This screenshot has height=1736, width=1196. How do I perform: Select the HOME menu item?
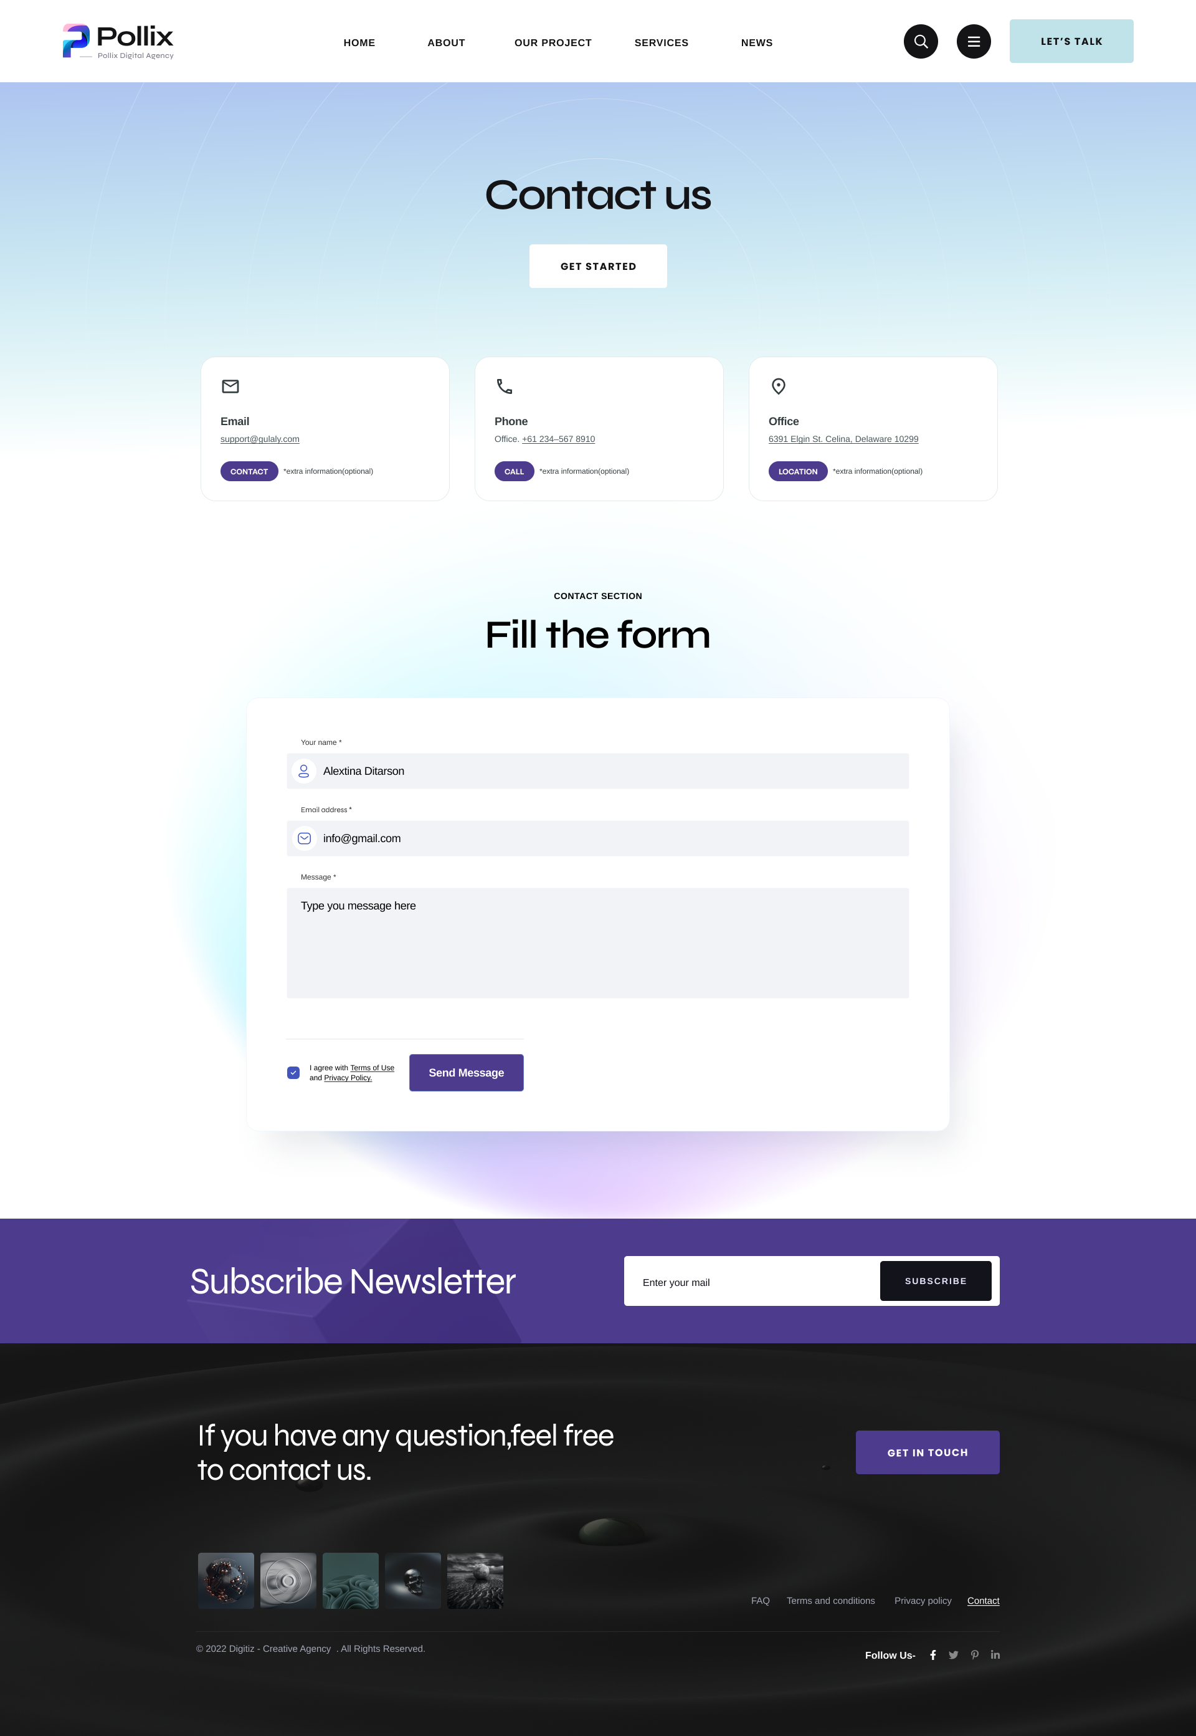pos(359,42)
